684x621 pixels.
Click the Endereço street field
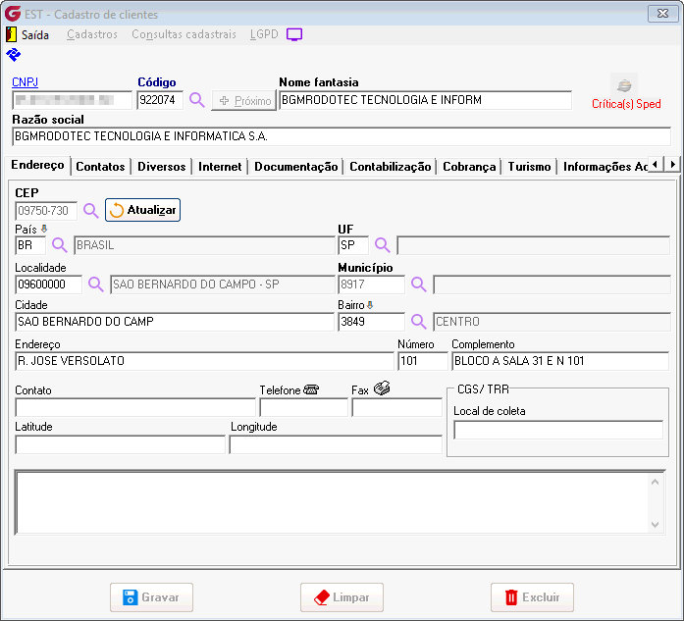(204, 361)
